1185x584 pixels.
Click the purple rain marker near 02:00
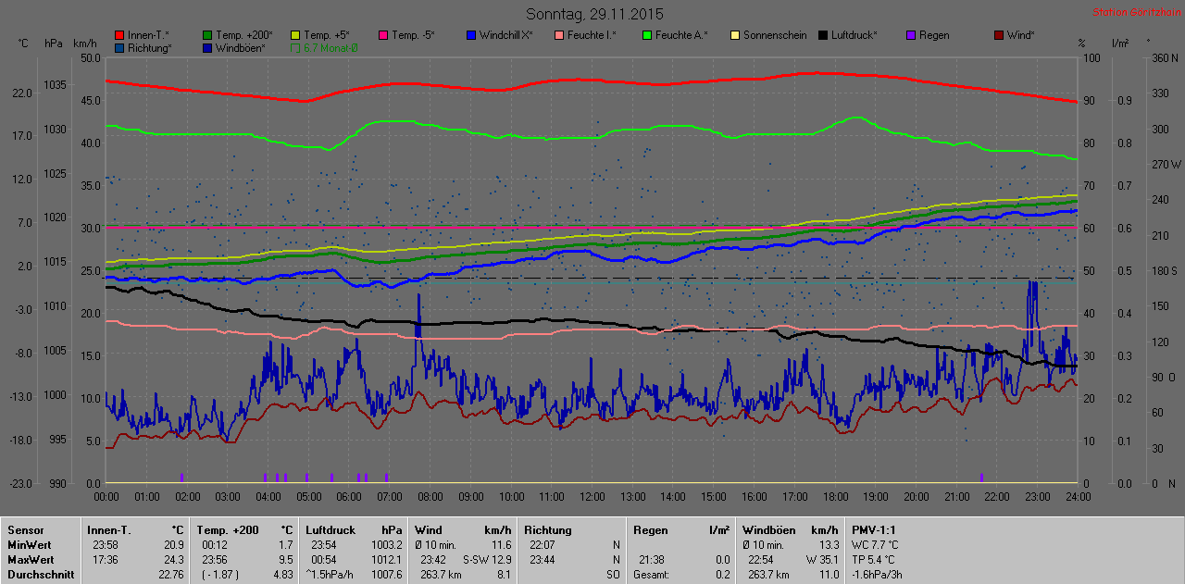tap(181, 478)
